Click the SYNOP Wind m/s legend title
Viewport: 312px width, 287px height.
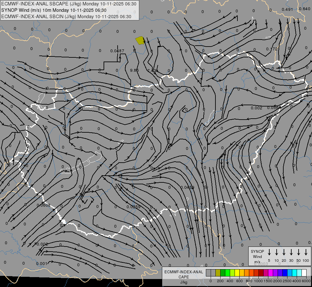pos(257,256)
